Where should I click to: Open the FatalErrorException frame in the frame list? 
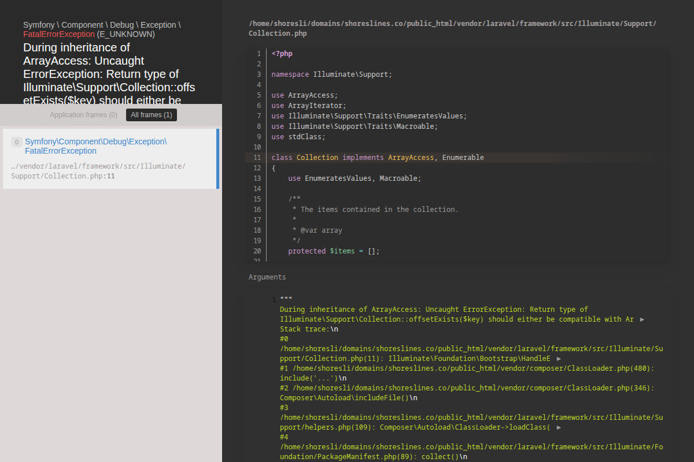click(110, 159)
